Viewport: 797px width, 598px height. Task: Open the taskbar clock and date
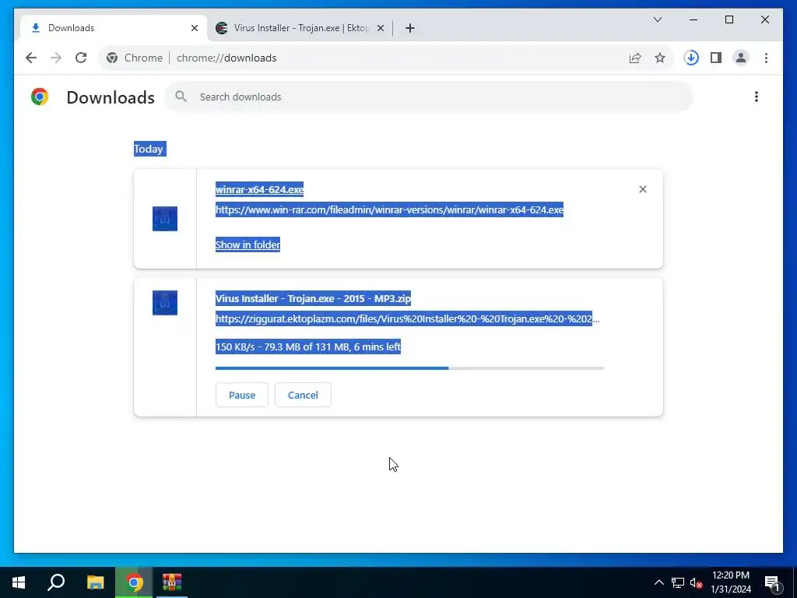point(730,582)
